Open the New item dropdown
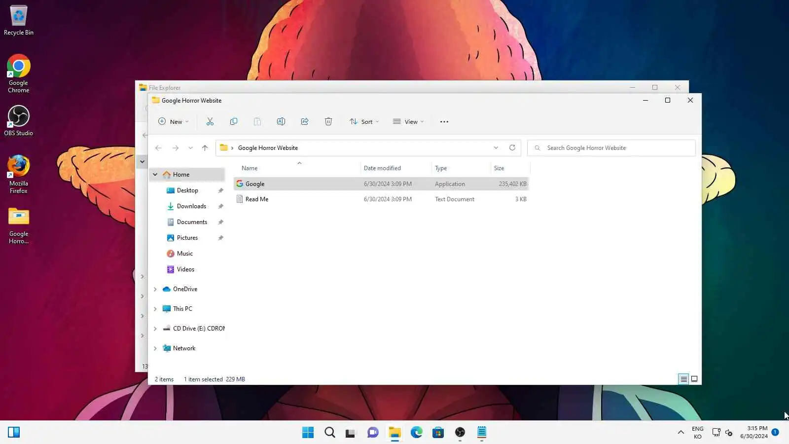Image resolution: width=789 pixels, height=444 pixels. 174,122
